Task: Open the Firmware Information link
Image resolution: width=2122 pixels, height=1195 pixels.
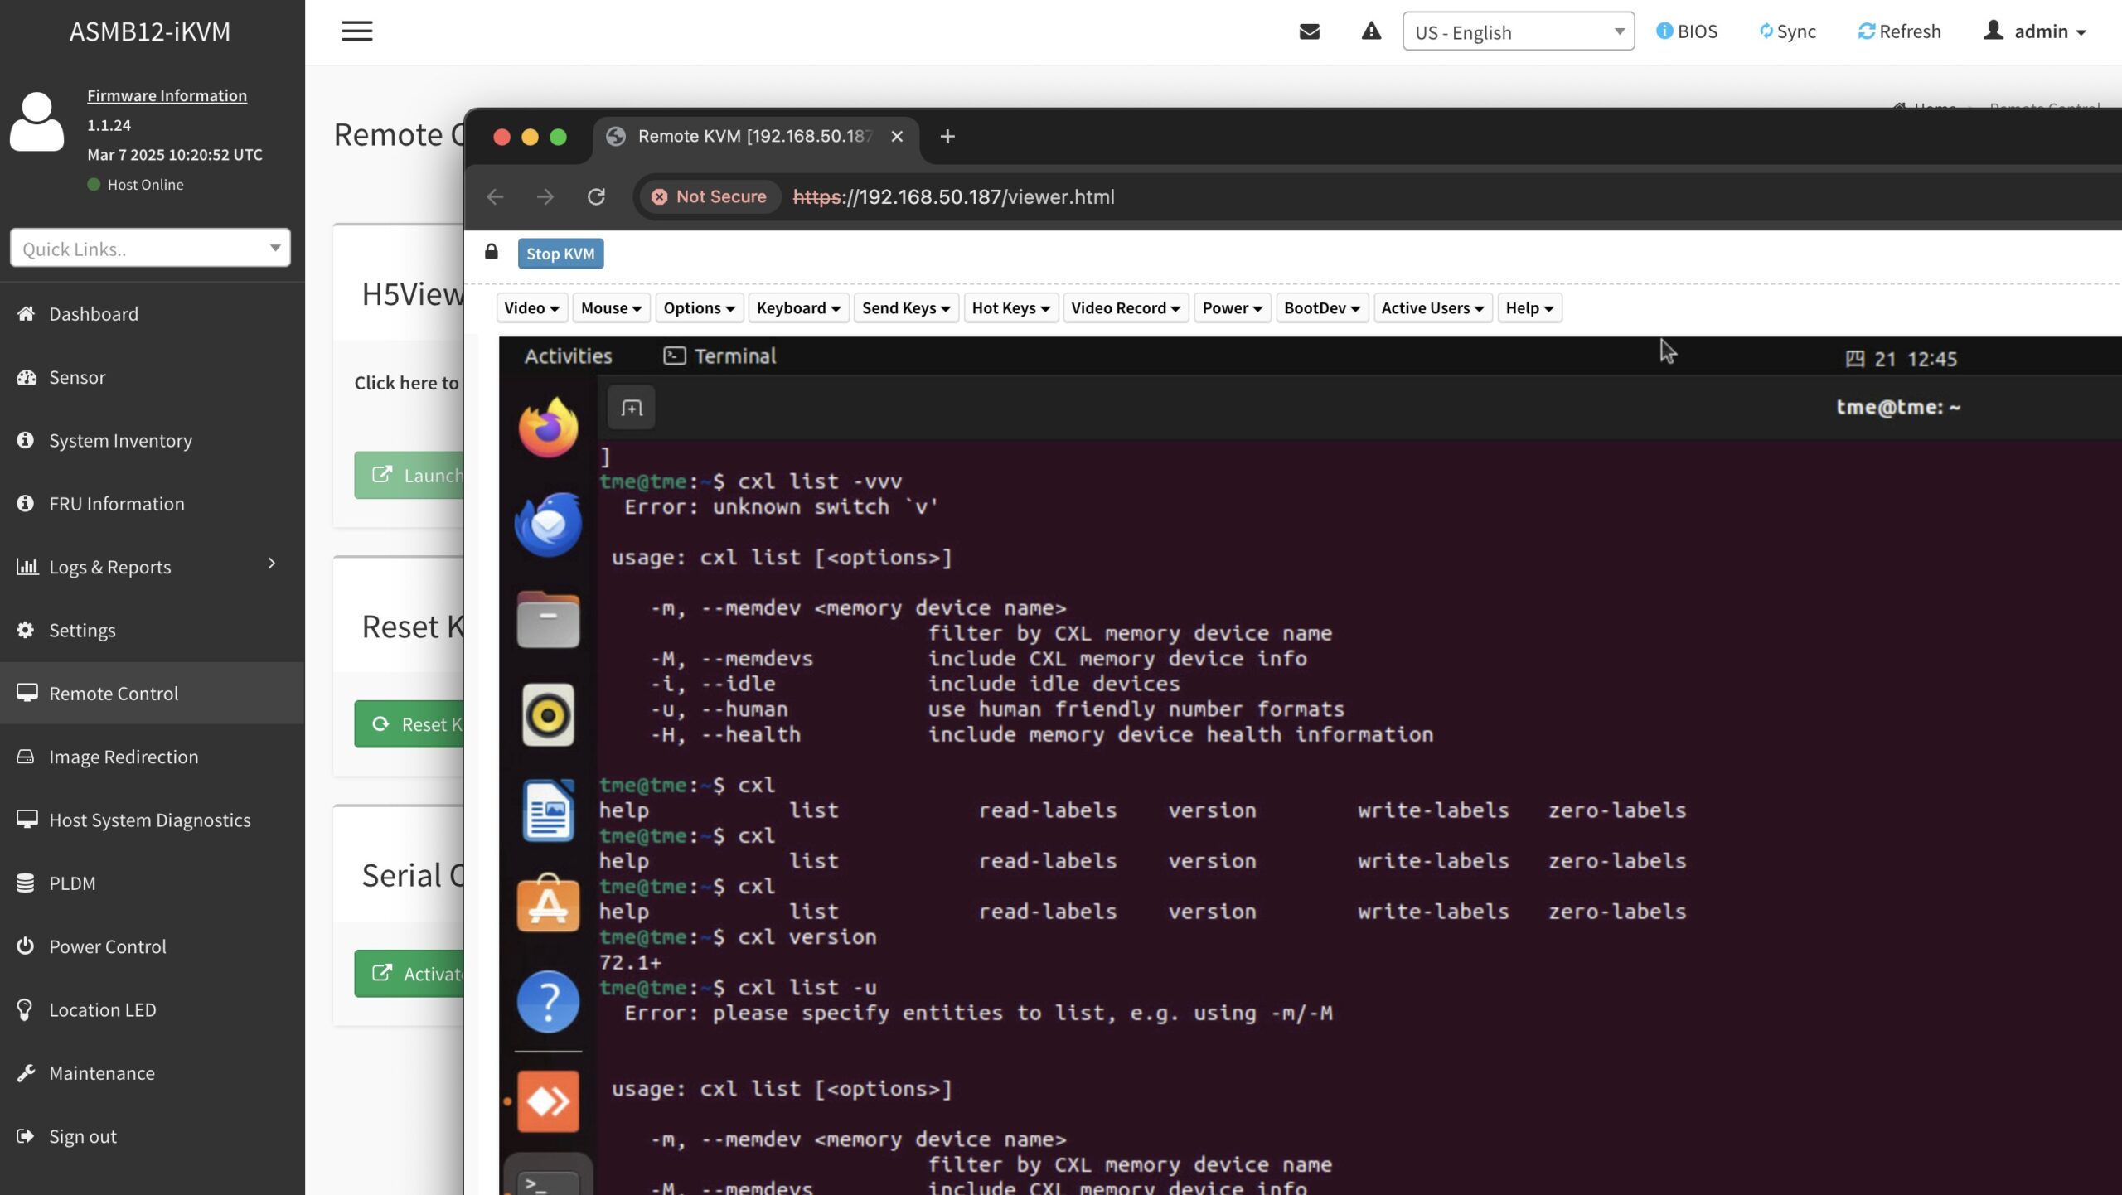Action: click(x=167, y=95)
